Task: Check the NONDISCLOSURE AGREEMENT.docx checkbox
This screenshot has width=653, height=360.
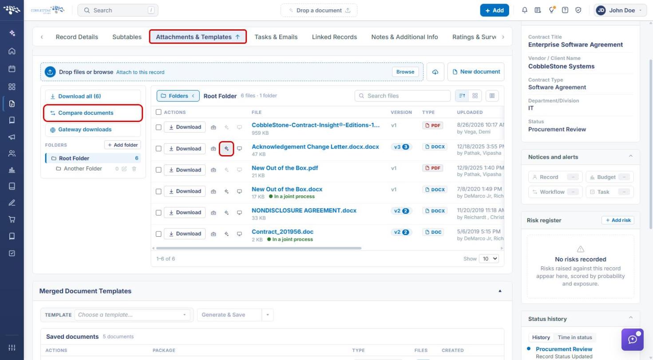Action: pyautogui.click(x=158, y=213)
